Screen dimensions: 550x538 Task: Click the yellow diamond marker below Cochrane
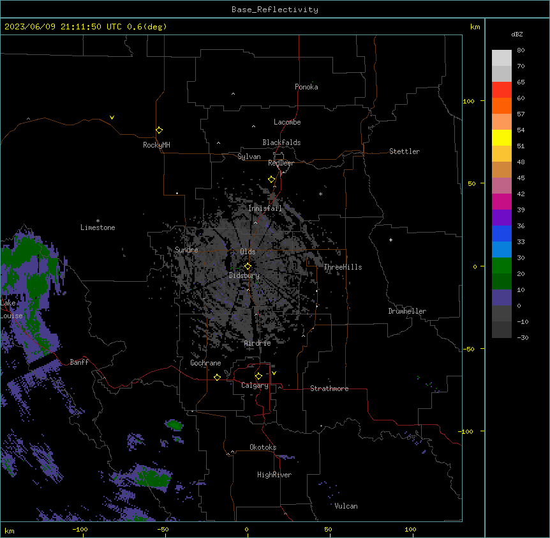pyautogui.click(x=217, y=377)
